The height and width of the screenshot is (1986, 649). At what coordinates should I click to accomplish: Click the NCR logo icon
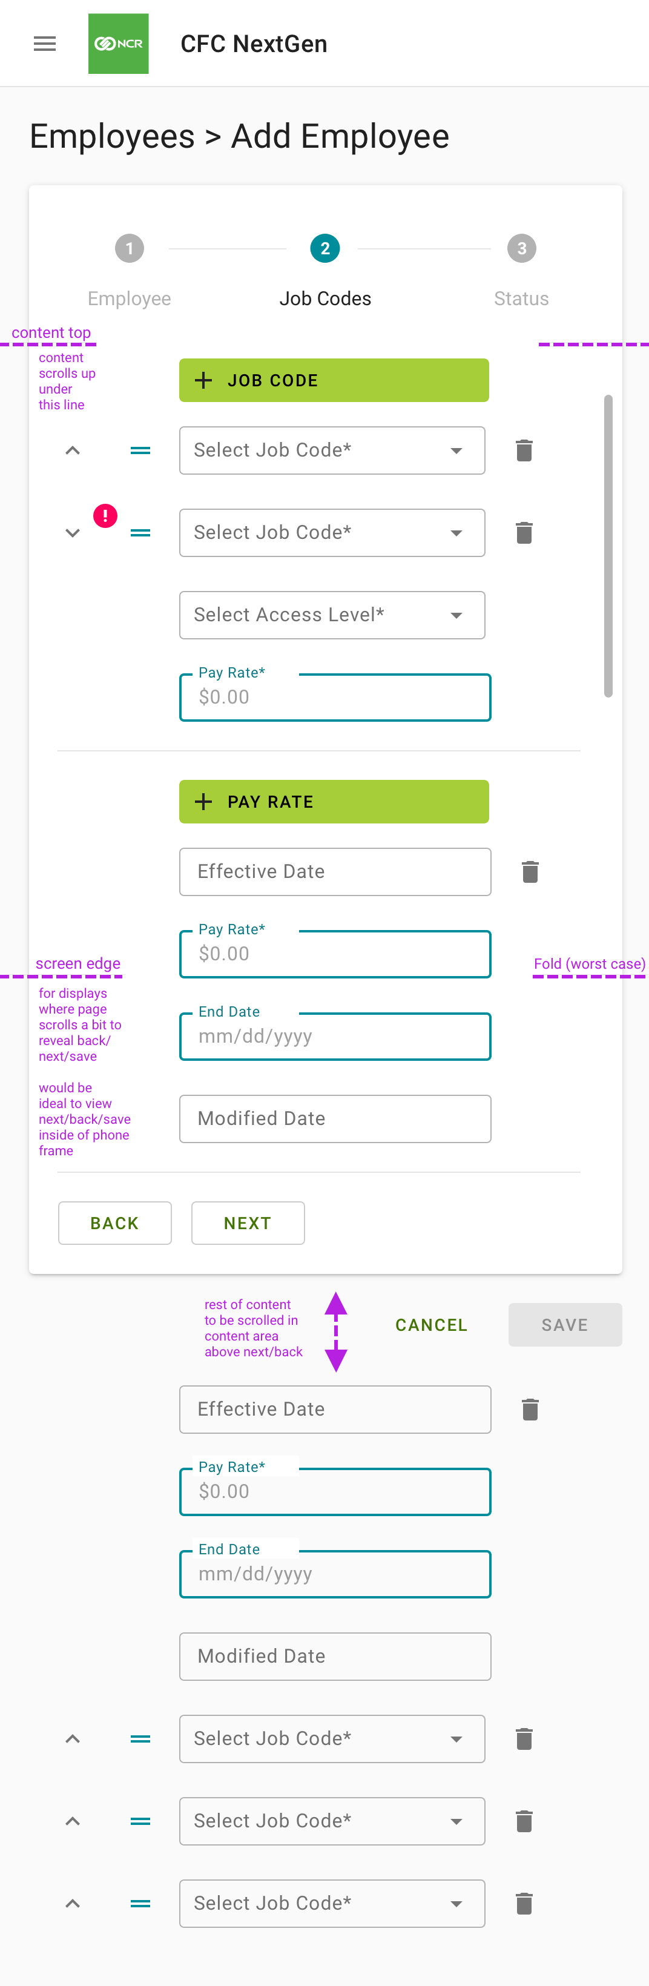coord(118,44)
